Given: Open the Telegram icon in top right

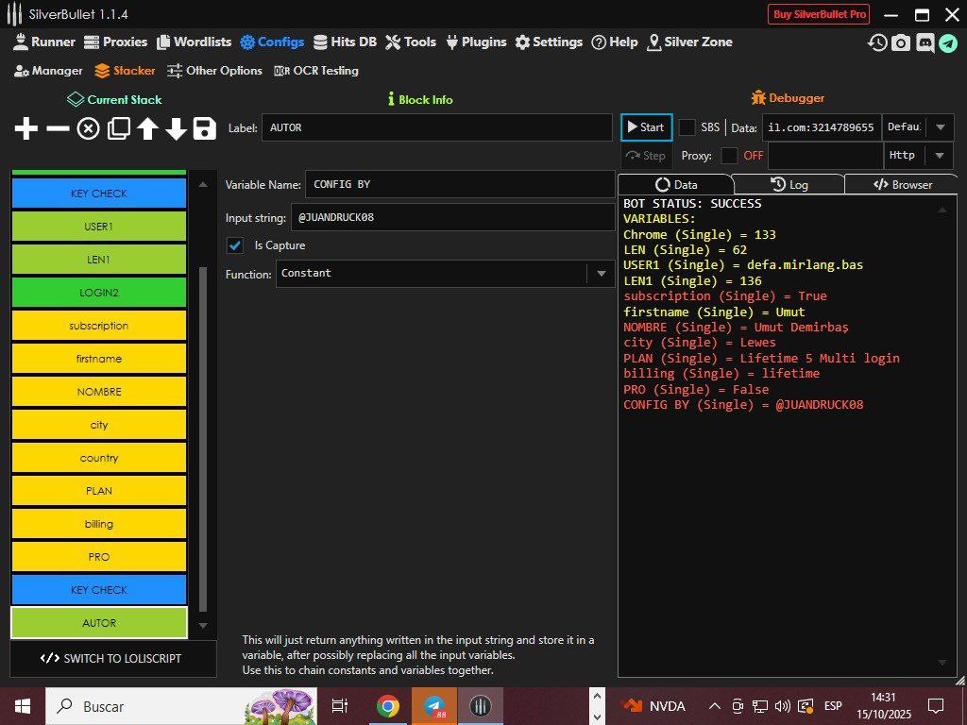Looking at the screenshot, I should tap(947, 42).
